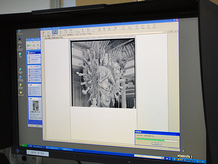The height and width of the screenshot is (164, 218).
Task: Click the brightness adjustment icon
Action: pyautogui.click(x=83, y=30)
